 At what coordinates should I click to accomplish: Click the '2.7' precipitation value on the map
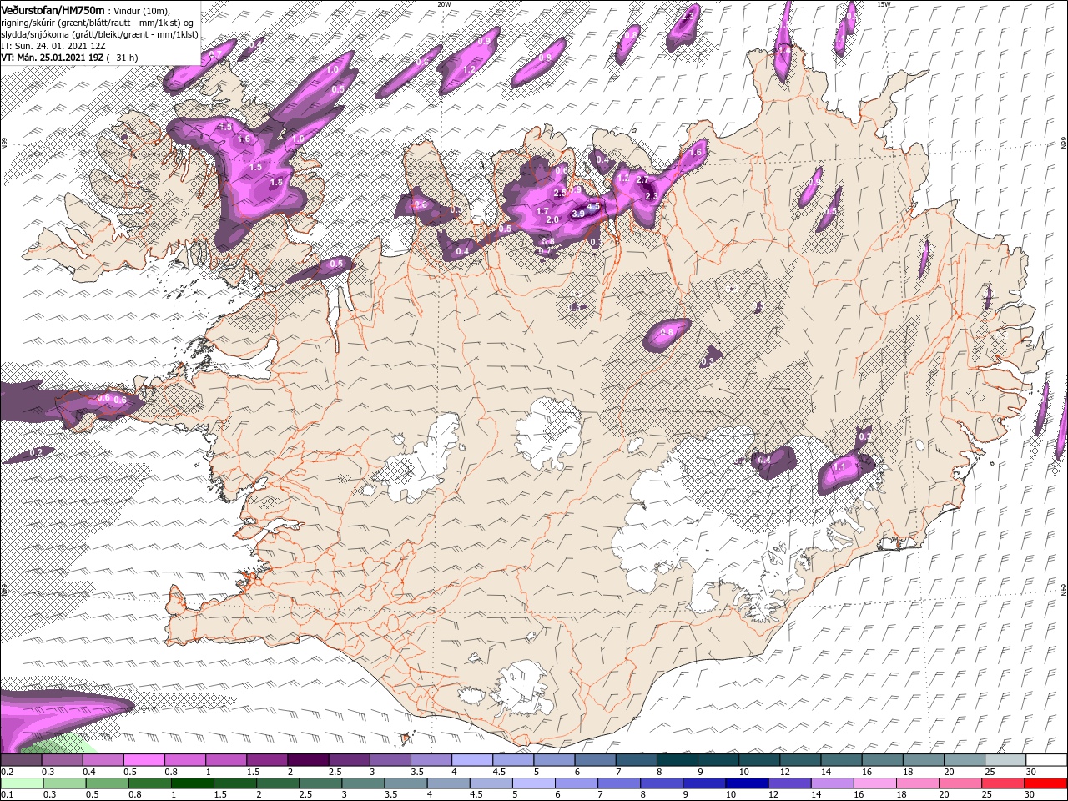(642, 180)
